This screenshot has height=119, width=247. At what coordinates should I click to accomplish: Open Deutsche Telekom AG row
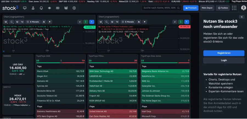(60, 96)
